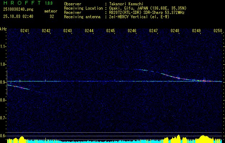Image resolution: width=225 pixels, height=143 pixels.
Task: Click the 'Observer' field label
Action: pyautogui.click(x=73, y=4)
